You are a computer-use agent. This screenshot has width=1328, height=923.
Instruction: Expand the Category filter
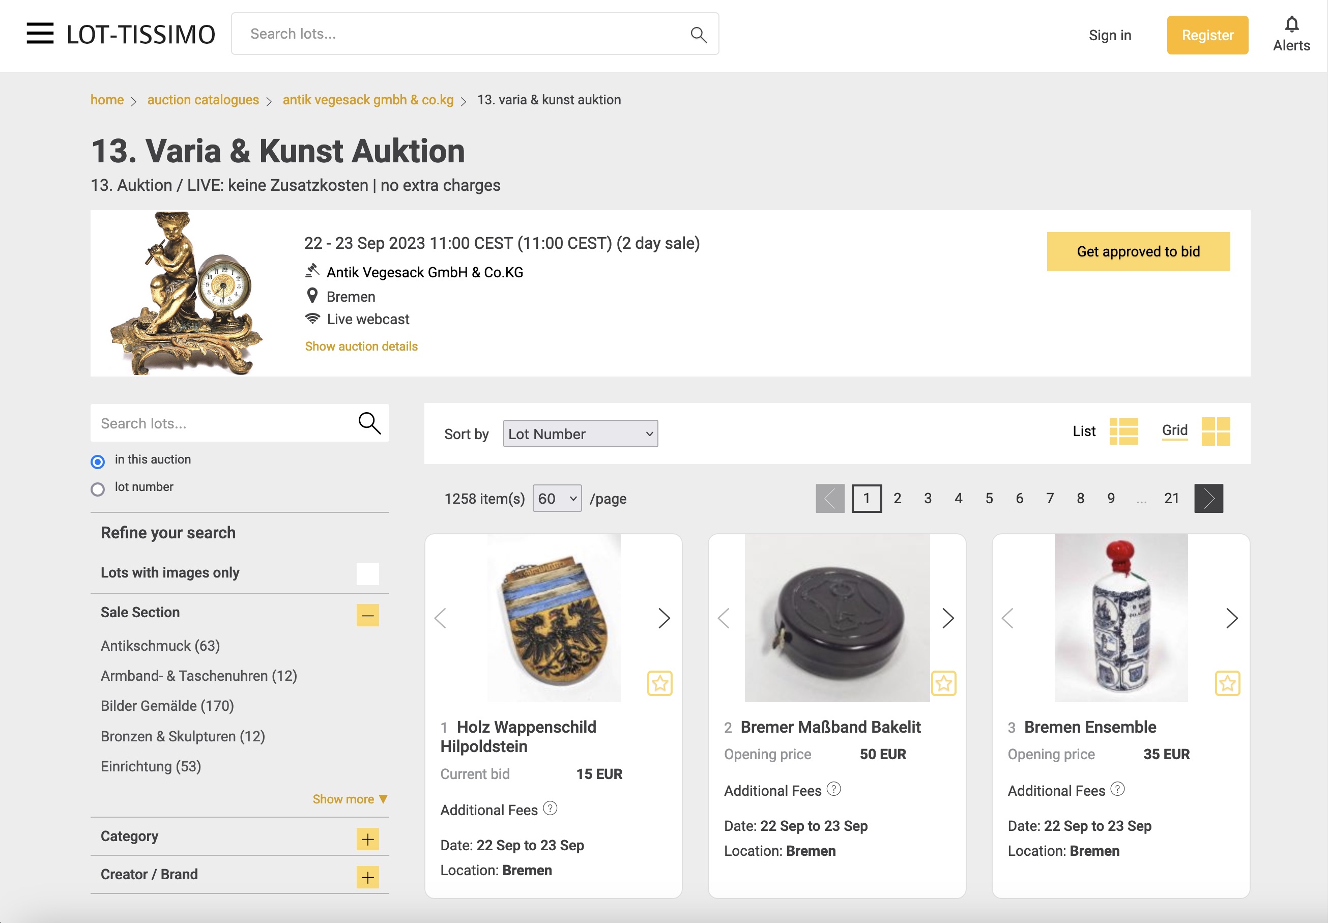point(368,839)
